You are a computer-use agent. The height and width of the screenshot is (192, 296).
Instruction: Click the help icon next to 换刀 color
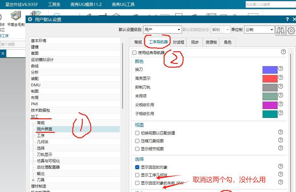point(281,69)
